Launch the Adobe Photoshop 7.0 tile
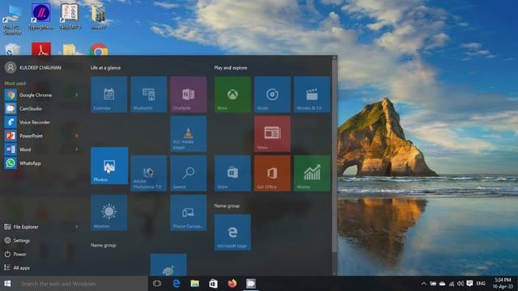 click(x=149, y=173)
